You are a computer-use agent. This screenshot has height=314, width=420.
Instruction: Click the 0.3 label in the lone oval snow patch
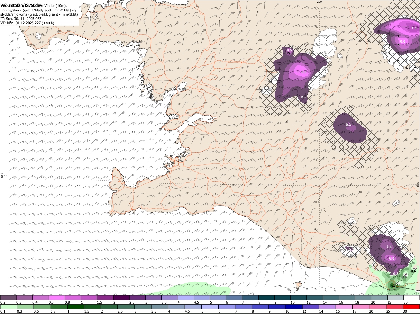click(348, 125)
